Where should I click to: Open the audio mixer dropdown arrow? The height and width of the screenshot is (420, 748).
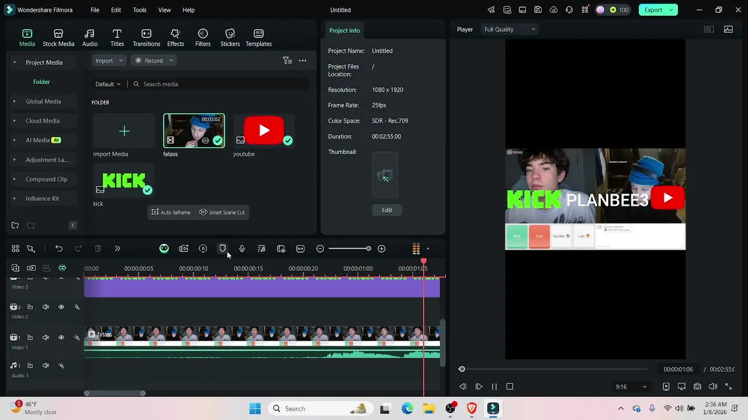coord(428,249)
